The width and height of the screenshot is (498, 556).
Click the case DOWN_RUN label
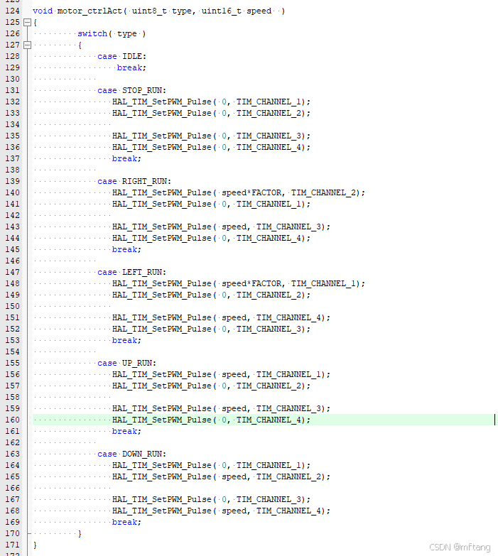pos(132,454)
